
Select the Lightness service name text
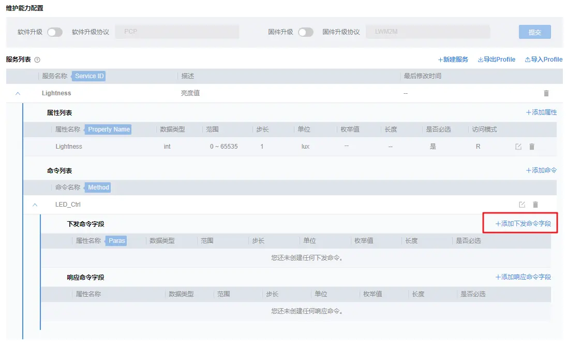pos(56,93)
